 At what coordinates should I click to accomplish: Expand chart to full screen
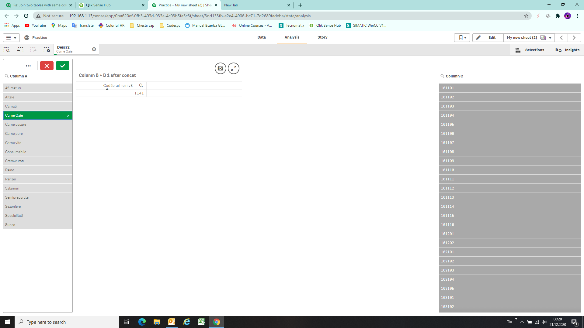pyautogui.click(x=234, y=68)
